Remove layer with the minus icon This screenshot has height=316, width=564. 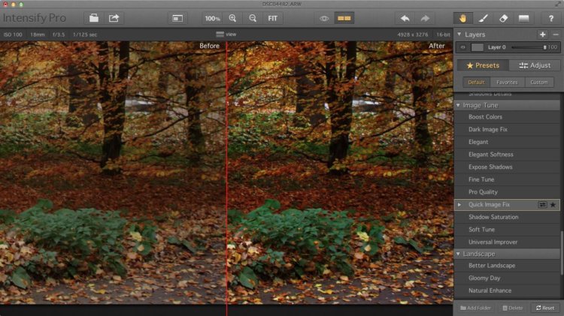(x=556, y=35)
